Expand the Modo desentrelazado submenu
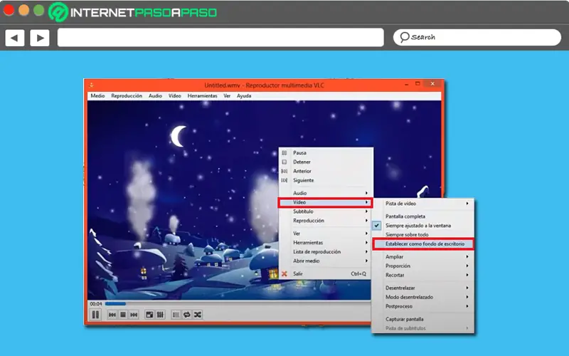Screen dimensions: 569x356 click(x=422, y=297)
